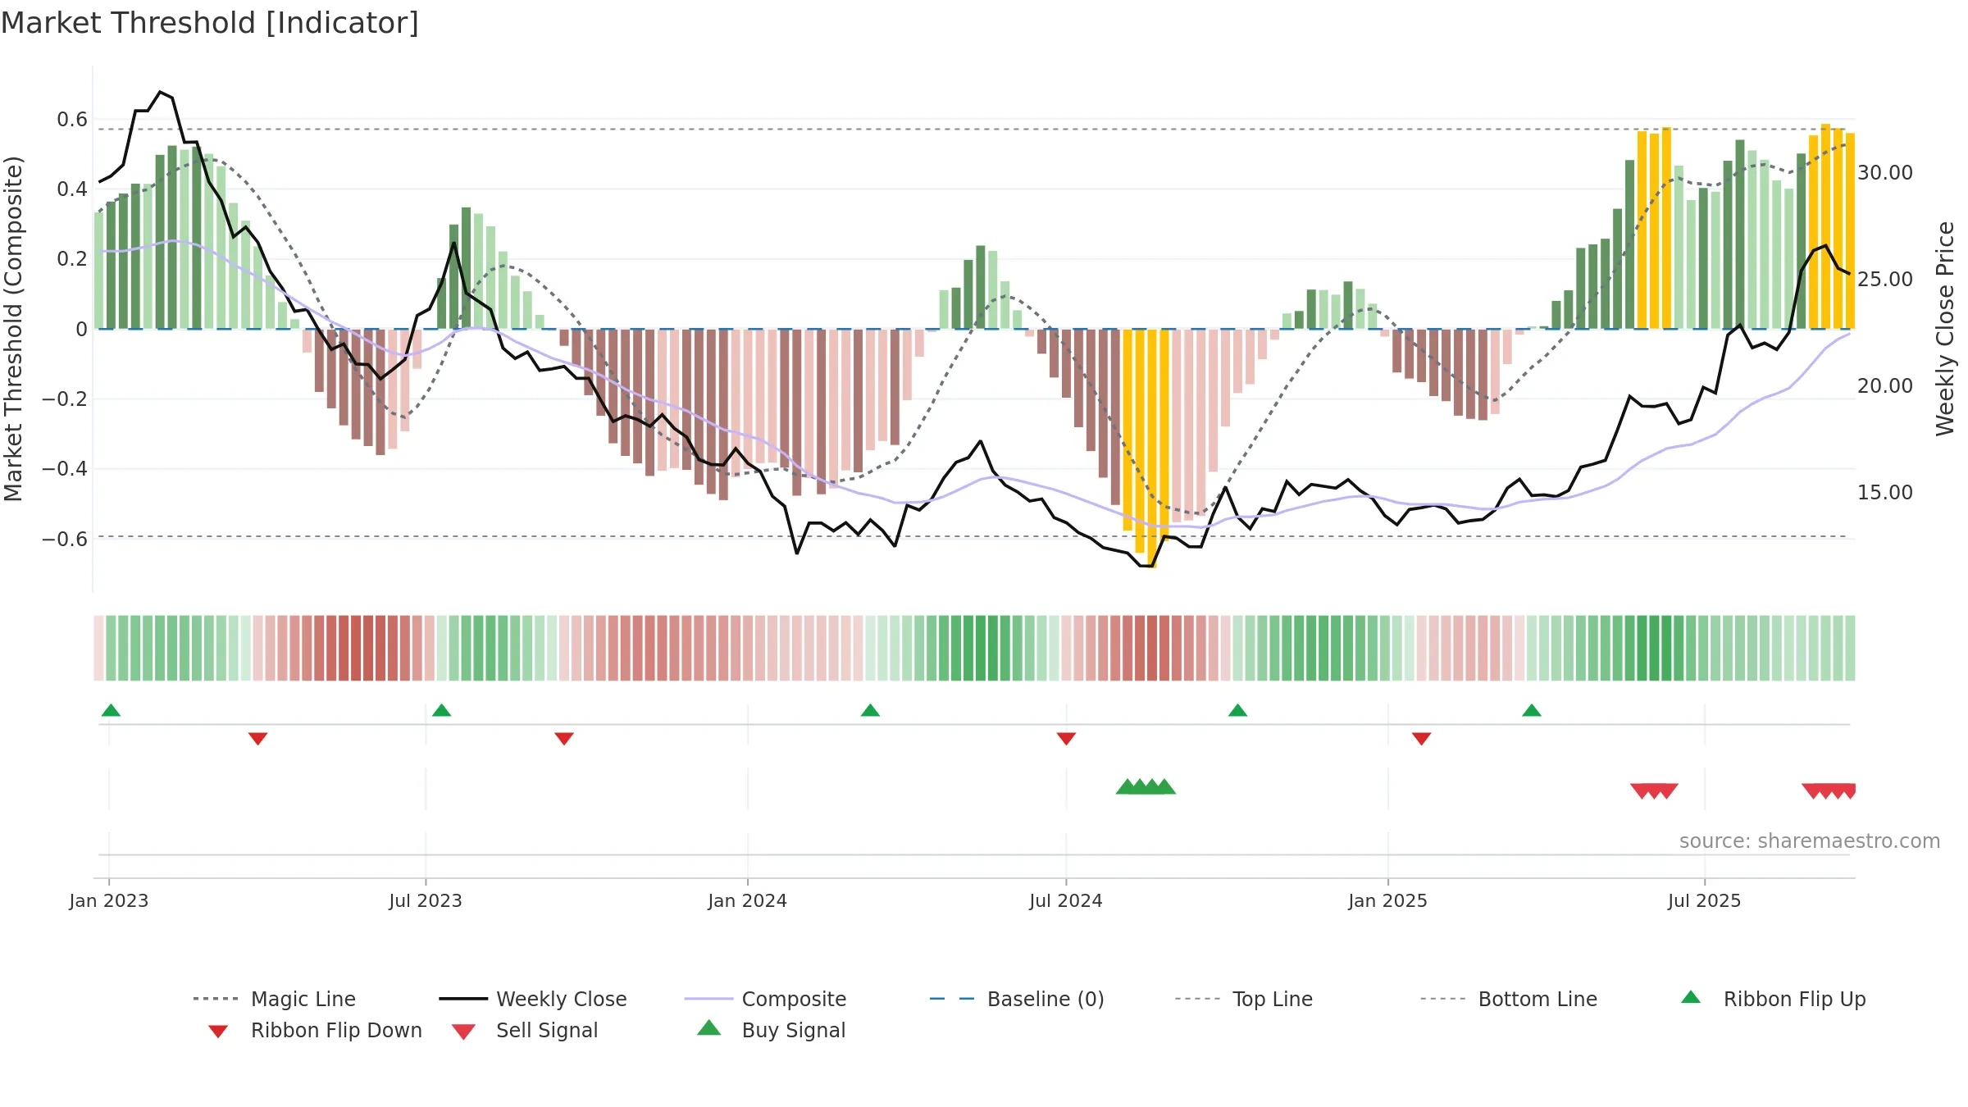Click the gold bars near June 2025 top
The height and width of the screenshot is (1107, 1968).
[1654, 230]
